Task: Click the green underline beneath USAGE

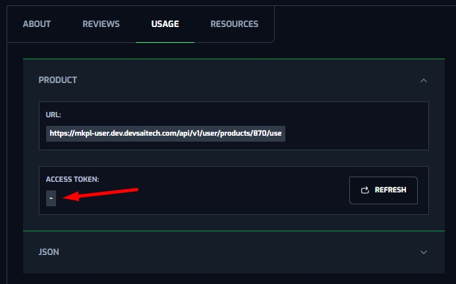Action: tap(165, 42)
